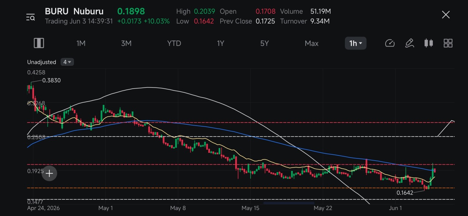The height and width of the screenshot is (216, 468).
Task: Select the 1Y time range
Action: point(220,43)
